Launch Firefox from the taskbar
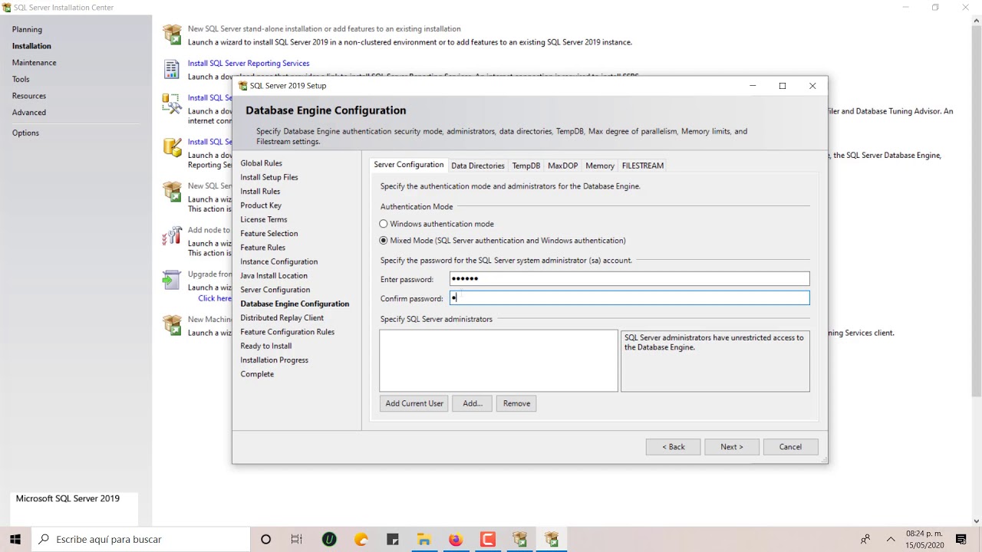The image size is (982, 552). (456, 539)
